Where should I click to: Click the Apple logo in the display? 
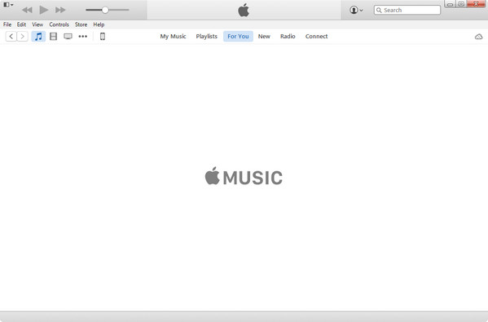(x=244, y=10)
